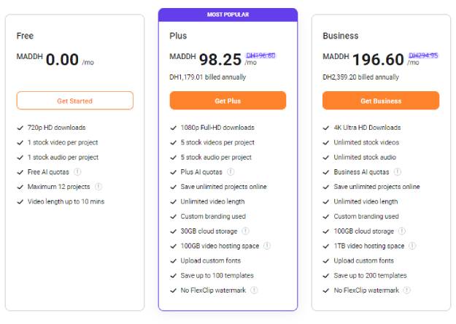Screen dimensions: 456x324
Task: Click info icon beside Plus AI quotas
Action: point(231,172)
